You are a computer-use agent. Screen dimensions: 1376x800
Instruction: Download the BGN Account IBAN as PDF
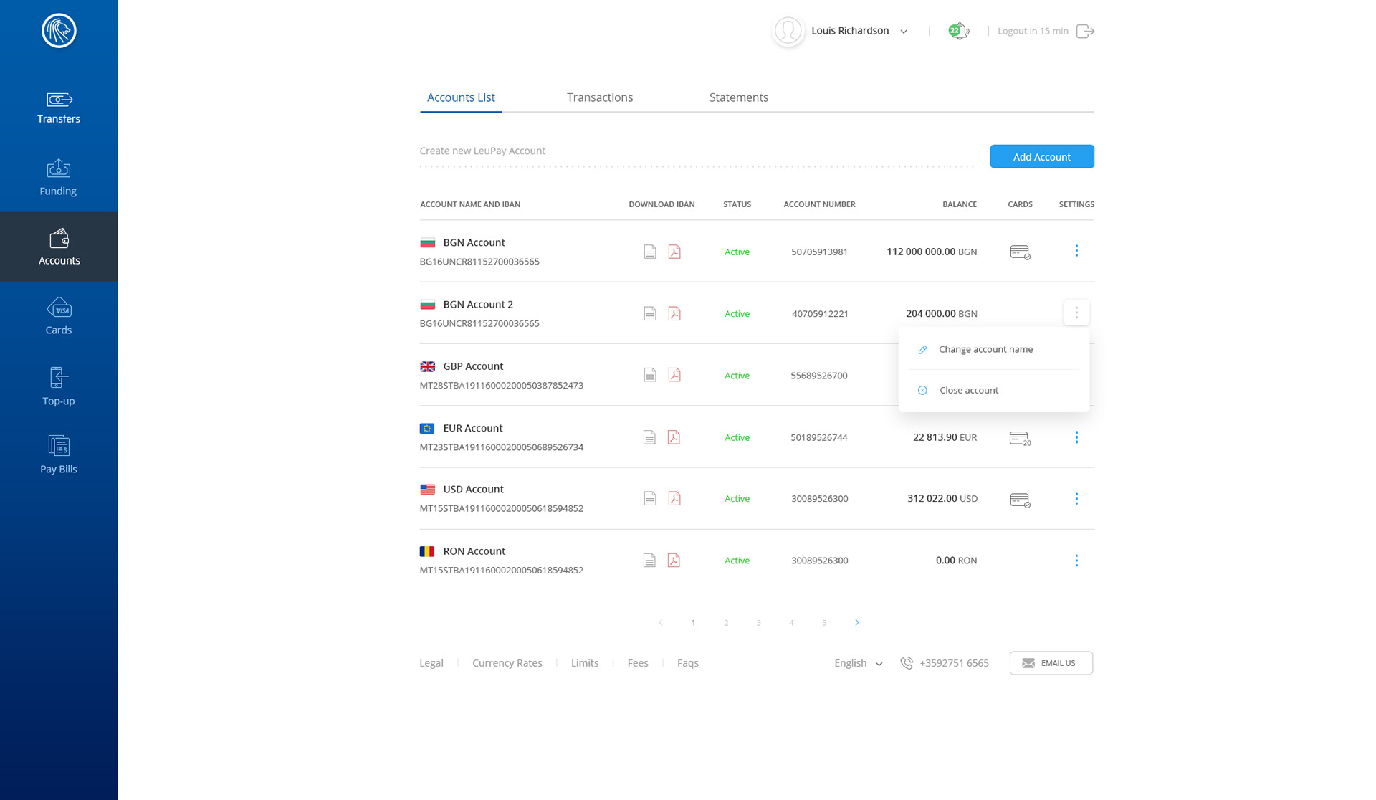(674, 252)
